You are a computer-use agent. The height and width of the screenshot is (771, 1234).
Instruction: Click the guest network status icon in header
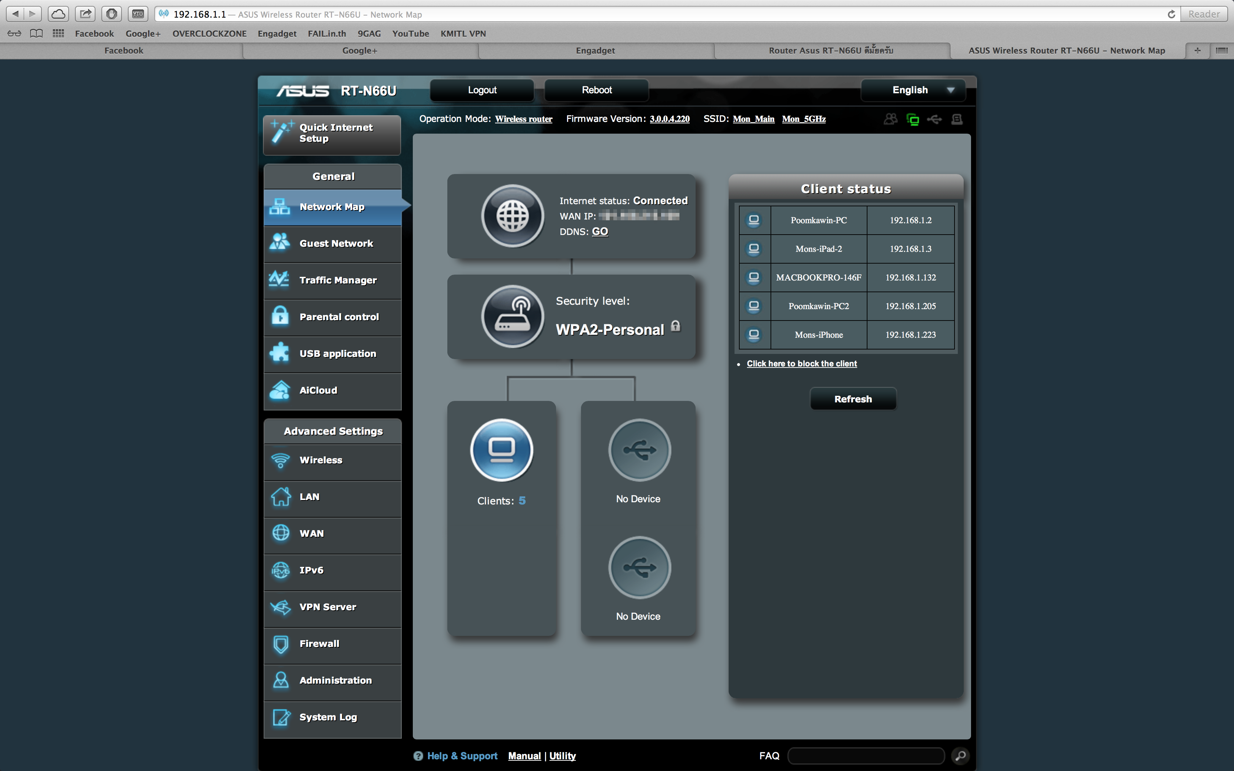pos(890,119)
